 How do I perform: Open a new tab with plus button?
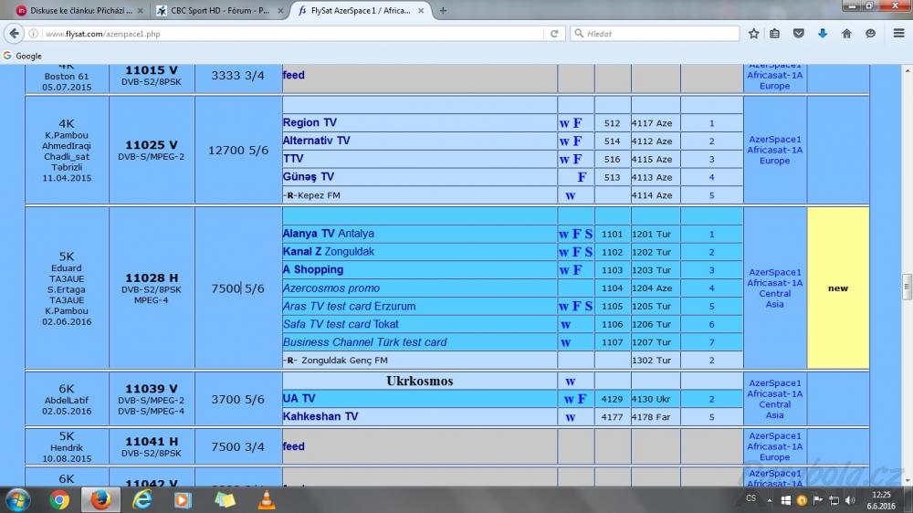click(x=443, y=10)
